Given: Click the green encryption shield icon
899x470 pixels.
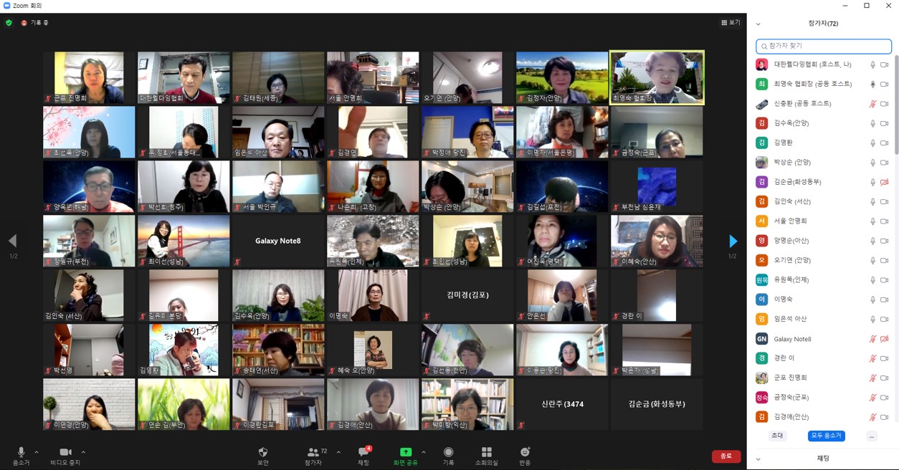Looking at the screenshot, I should 9,23.
